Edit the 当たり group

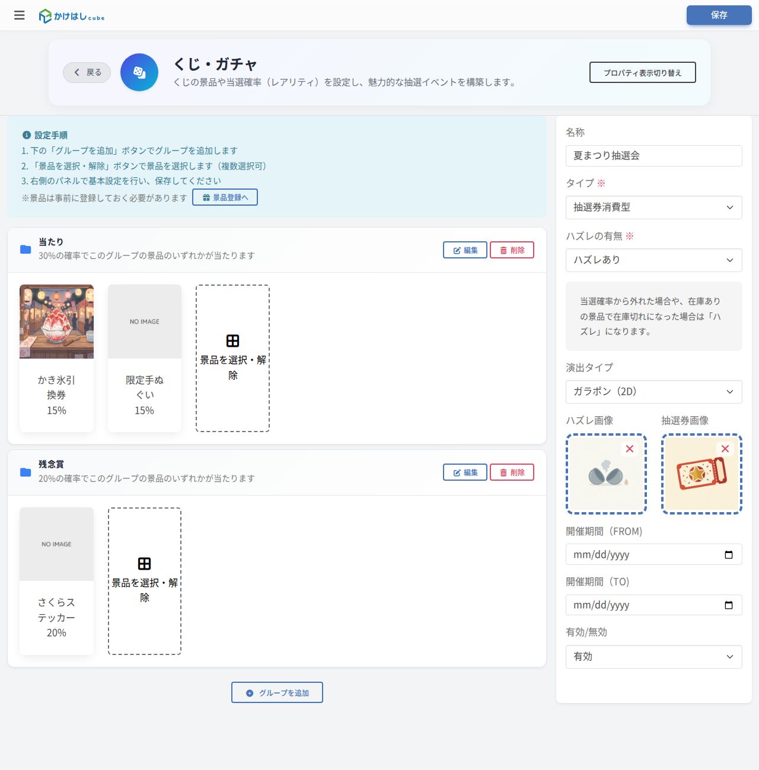[465, 250]
